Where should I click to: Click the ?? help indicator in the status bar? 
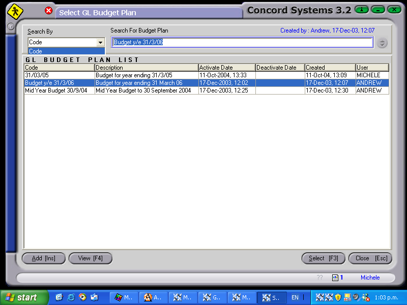pyautogui.click(x=319, y=278)
